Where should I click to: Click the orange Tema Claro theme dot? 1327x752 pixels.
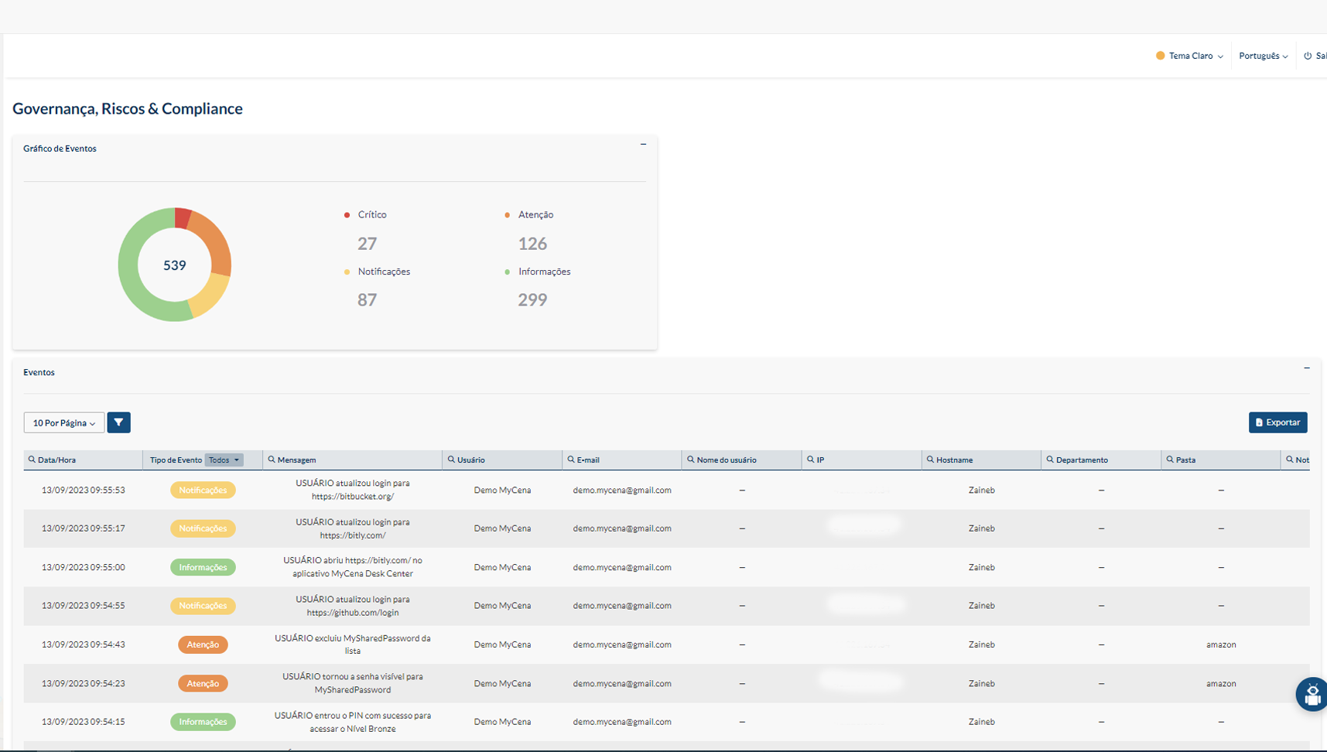click(x=1160, y=56)
